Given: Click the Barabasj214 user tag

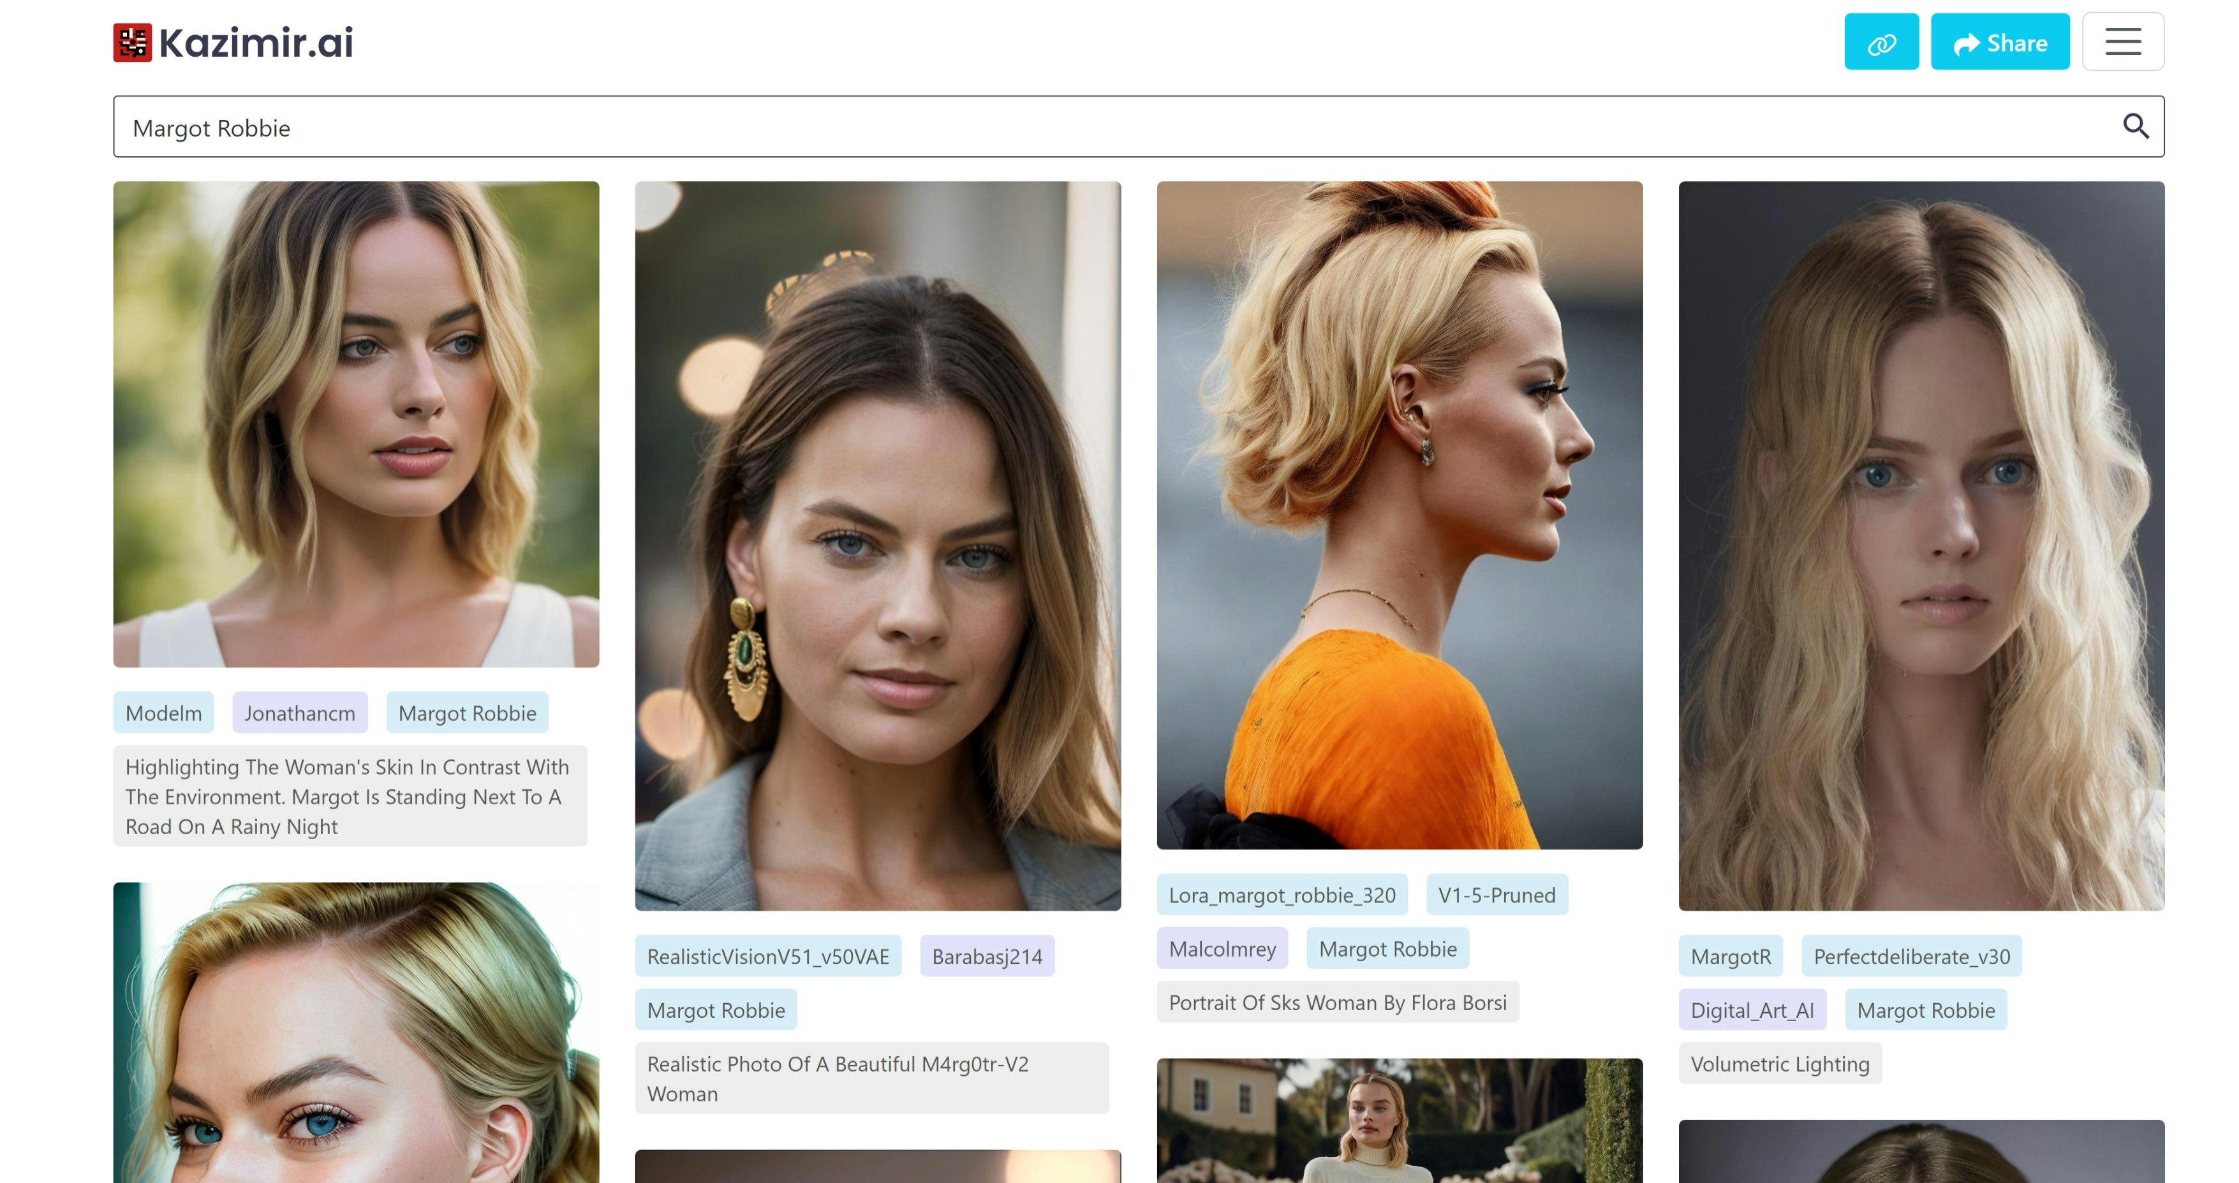Looking at the screenshot, I should [x=987, y=957].
